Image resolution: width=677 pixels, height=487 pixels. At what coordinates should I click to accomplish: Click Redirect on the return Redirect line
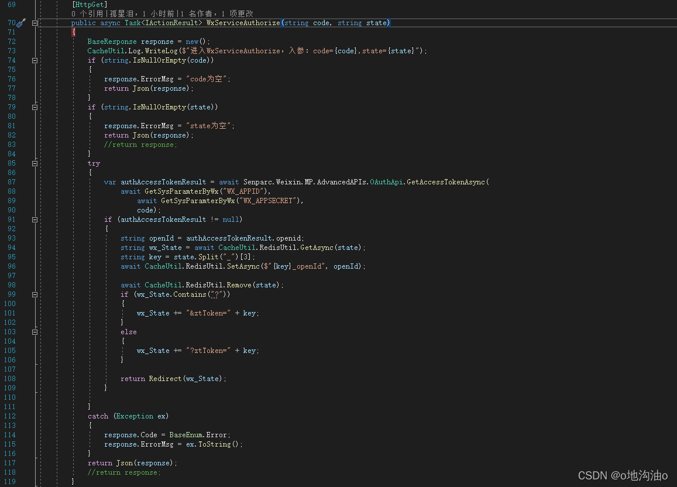[x=166, y=379]
